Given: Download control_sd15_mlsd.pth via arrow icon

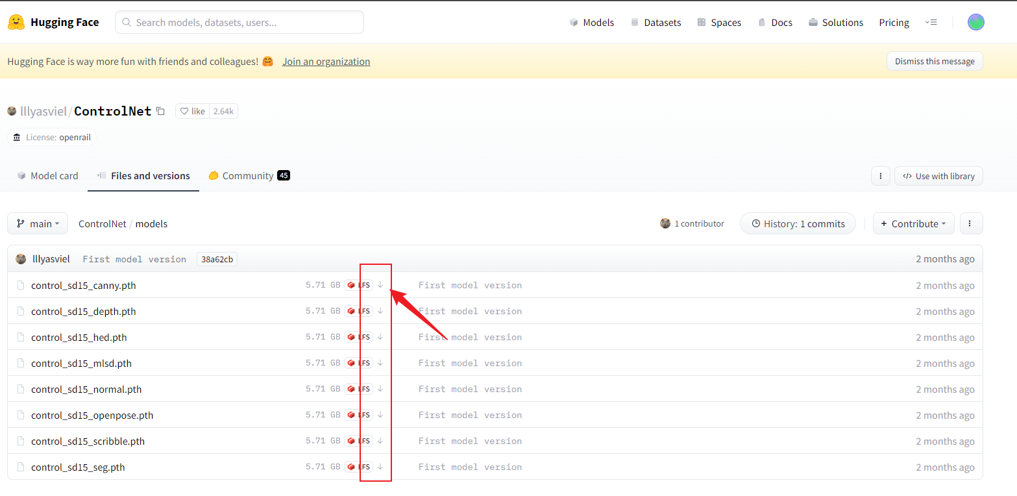Looking at the screenshot, I should pos(380,363).
